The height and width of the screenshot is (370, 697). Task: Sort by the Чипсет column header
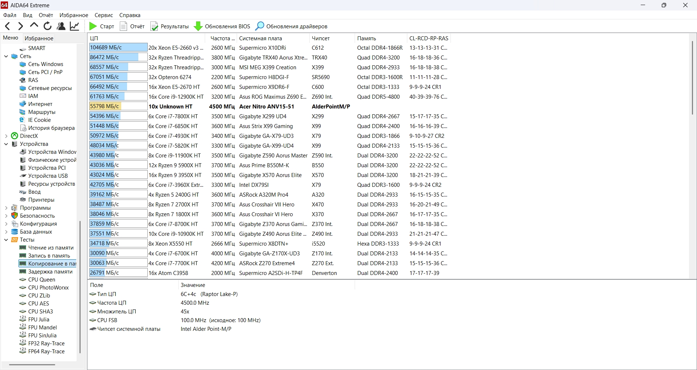332,38
